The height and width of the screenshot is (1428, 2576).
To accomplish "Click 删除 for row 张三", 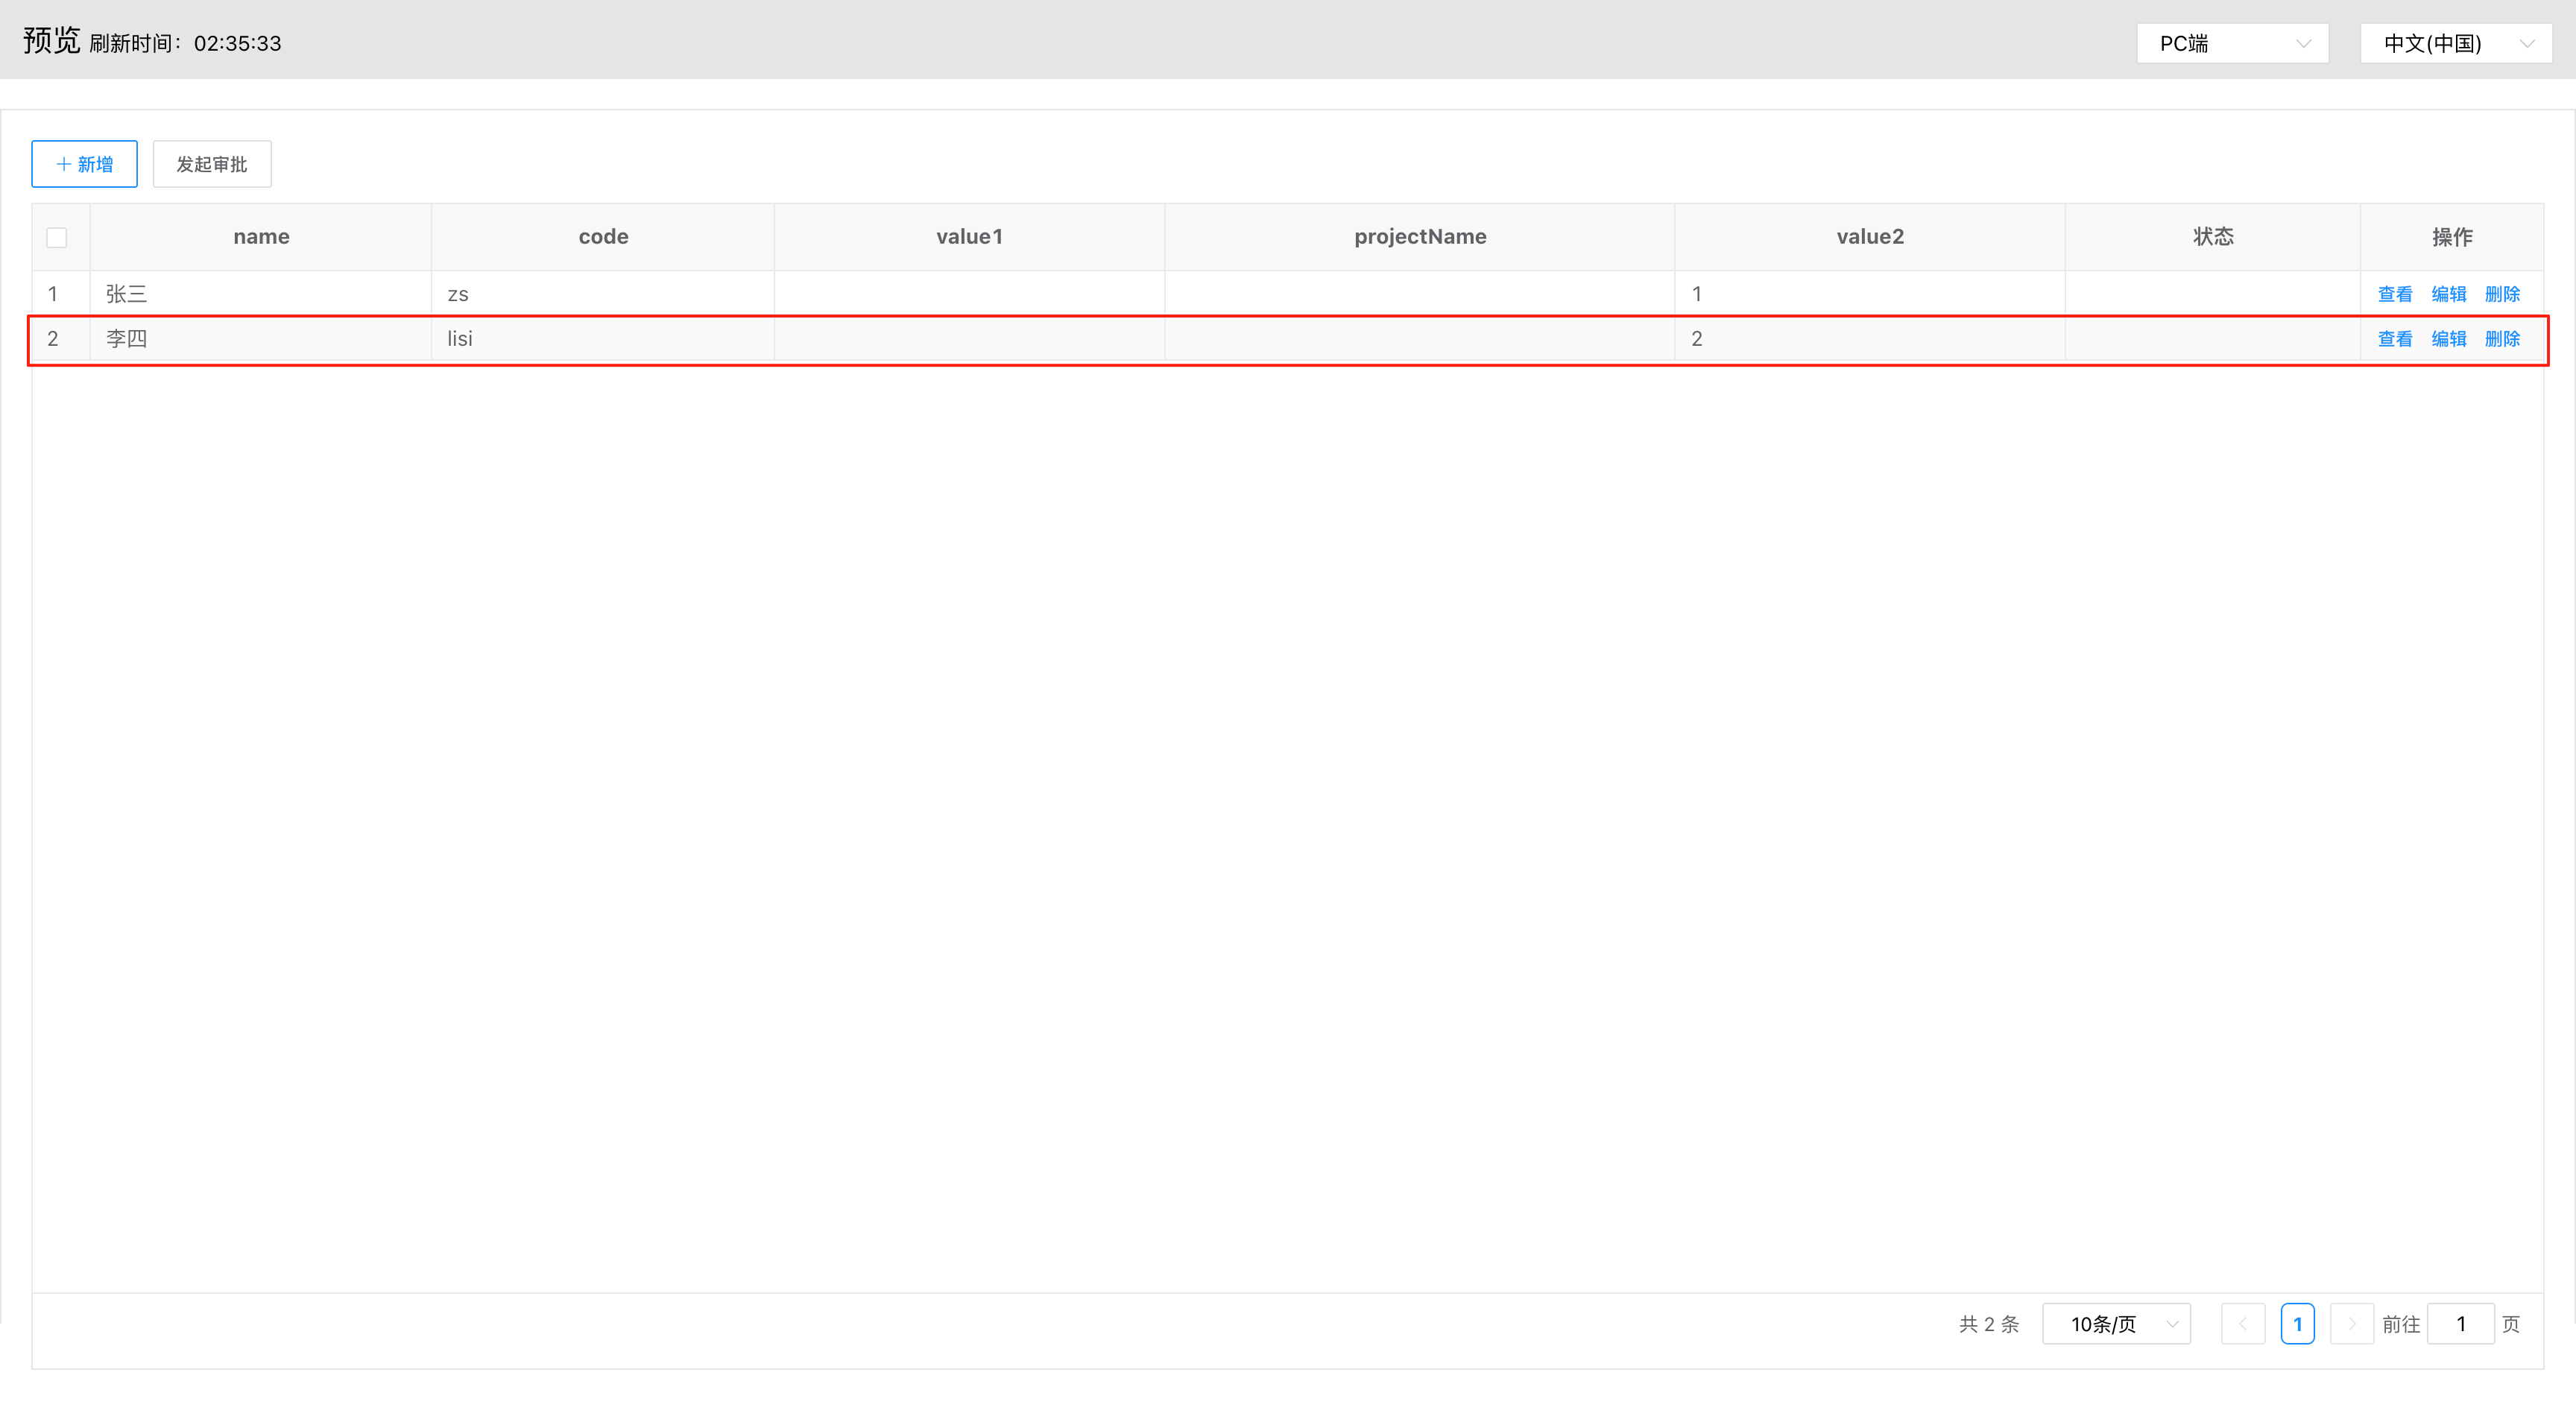I will [2502, 294].
